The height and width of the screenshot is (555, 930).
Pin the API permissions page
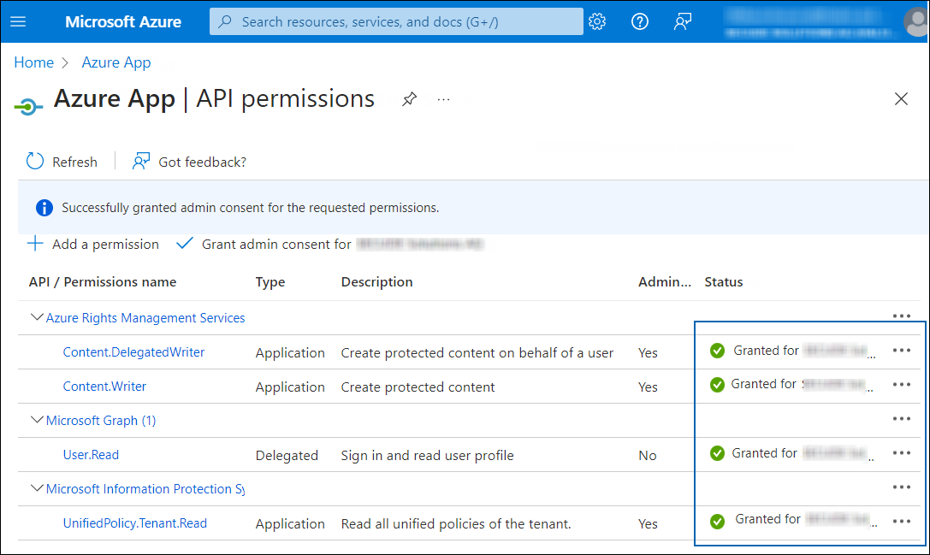click(x=409, y=99)
